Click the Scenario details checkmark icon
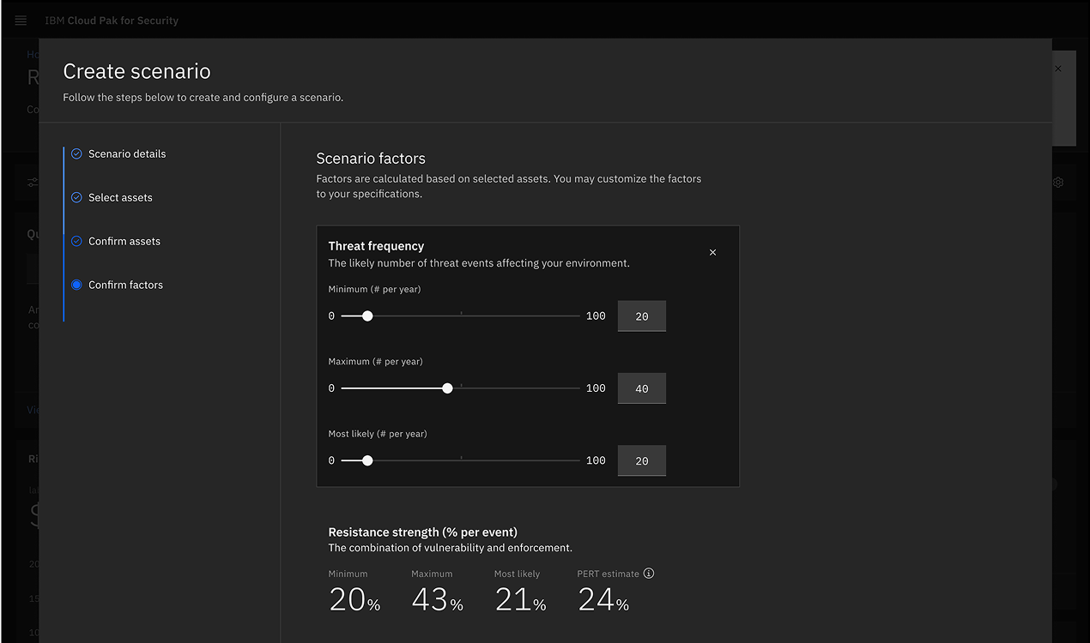The height and width of the screenshot is (643, 1090). point(76,153)
